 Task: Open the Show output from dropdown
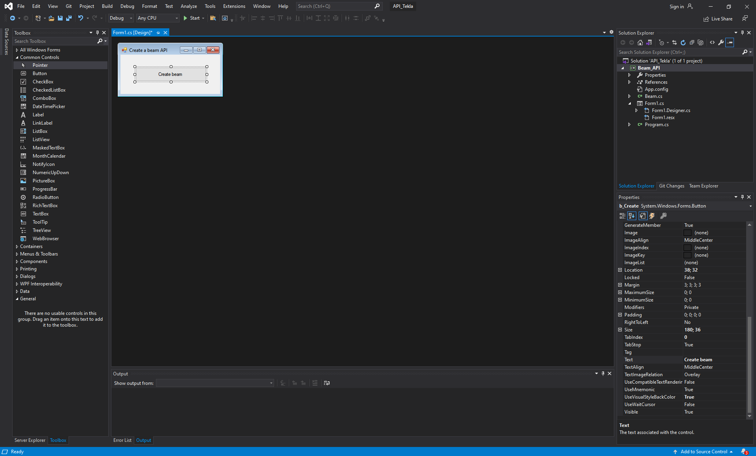(x=270, y=383)
